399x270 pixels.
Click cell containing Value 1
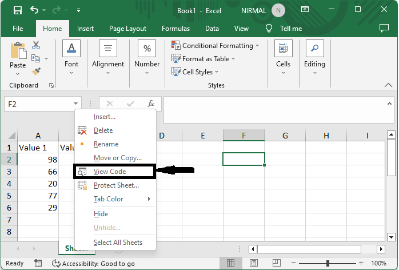pos(38,148)
